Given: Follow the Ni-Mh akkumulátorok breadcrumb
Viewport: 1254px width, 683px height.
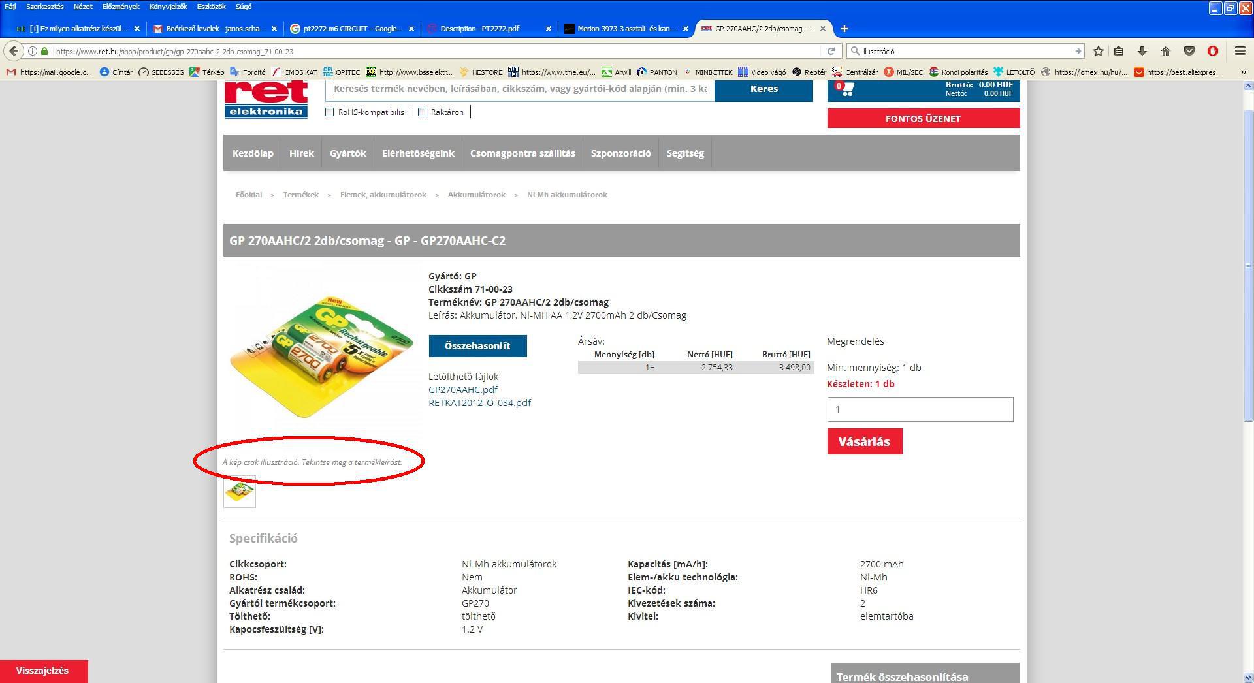Looking at the screenshot, I should [567, 195].
